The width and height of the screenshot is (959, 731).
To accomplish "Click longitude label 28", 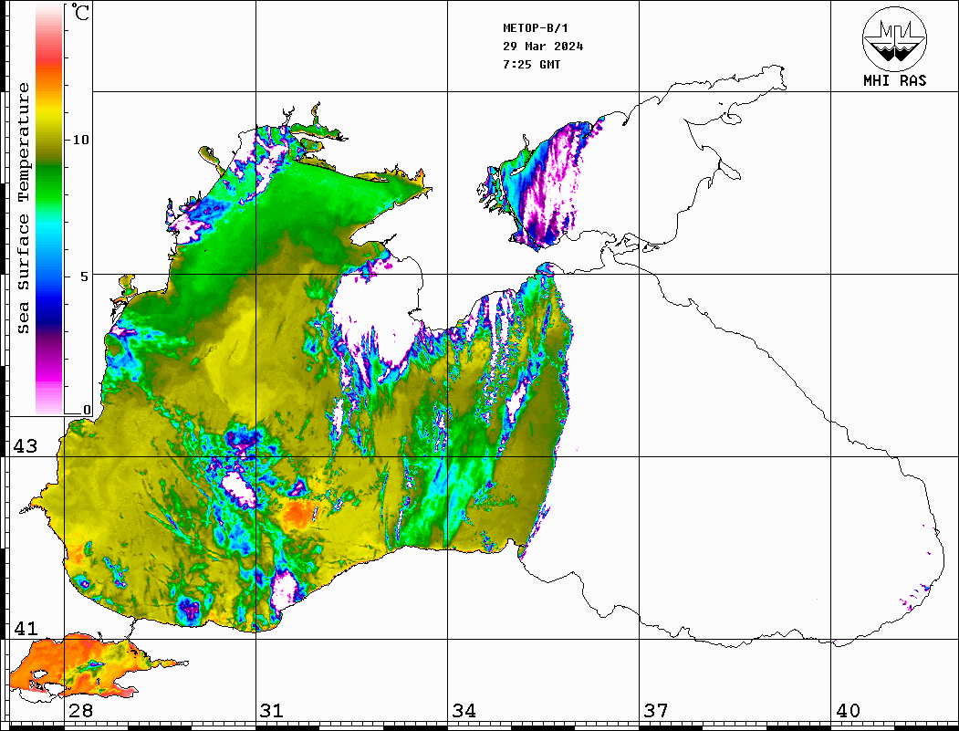I will click(x=80, y=711).
